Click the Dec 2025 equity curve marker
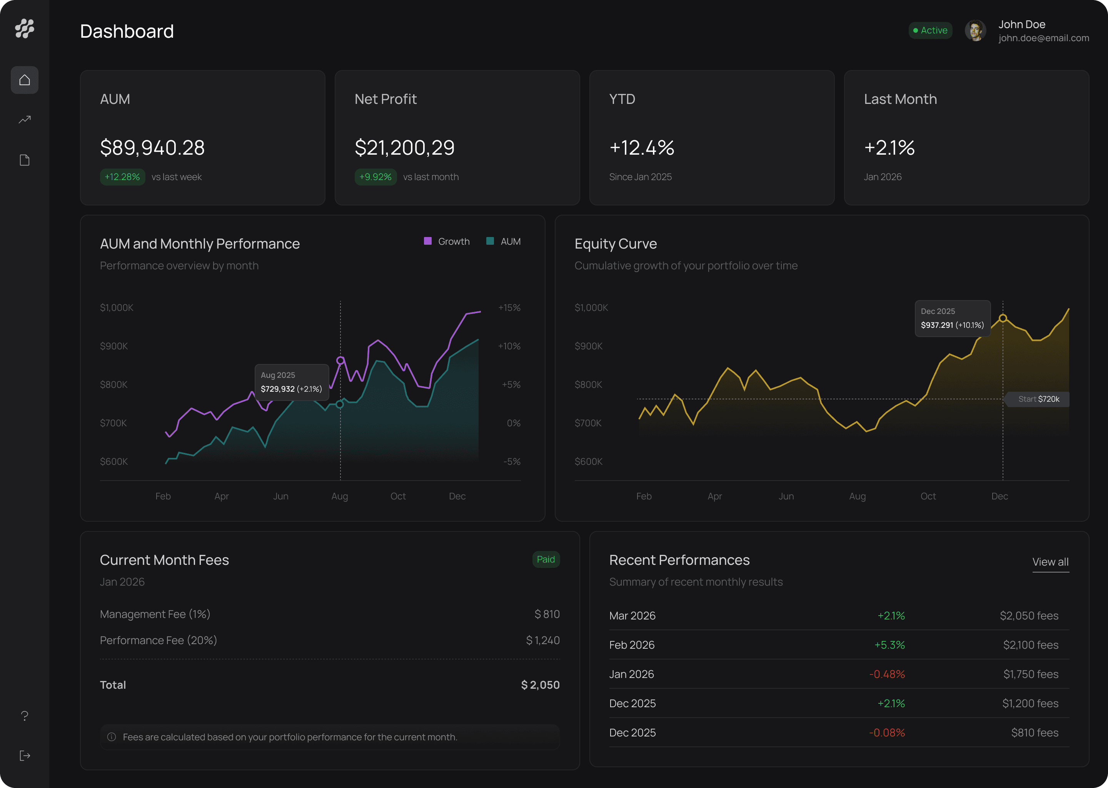This screenshot has height=788, width=1108. (1003, 318)
